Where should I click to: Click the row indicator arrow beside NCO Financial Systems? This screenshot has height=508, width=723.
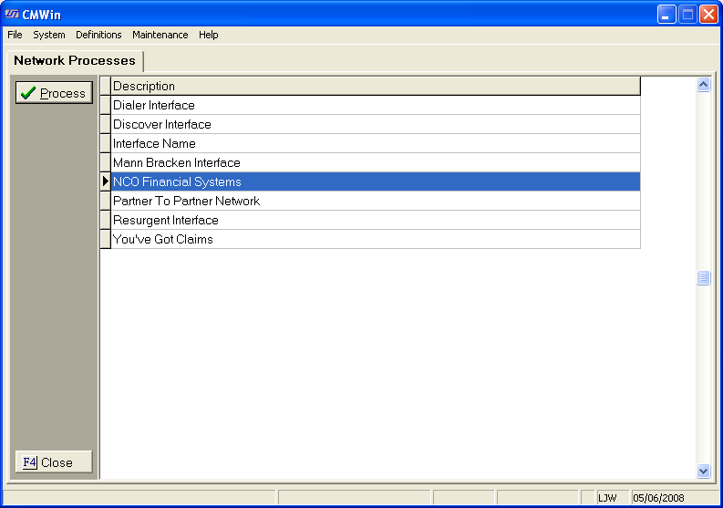click(x=105, y=181)
